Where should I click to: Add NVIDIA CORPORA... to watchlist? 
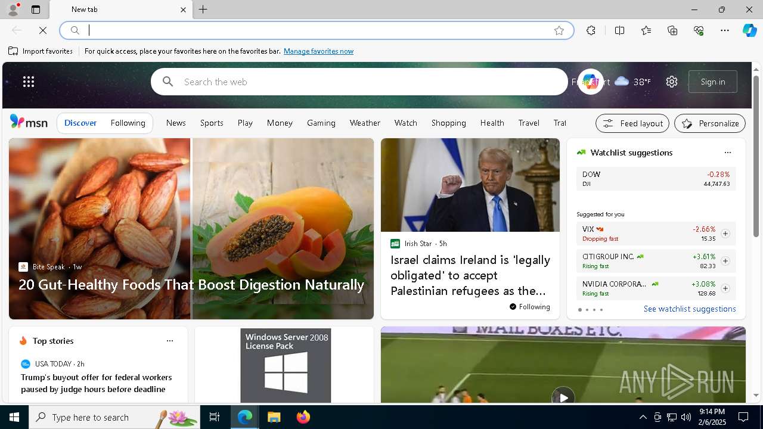(725, 288)
